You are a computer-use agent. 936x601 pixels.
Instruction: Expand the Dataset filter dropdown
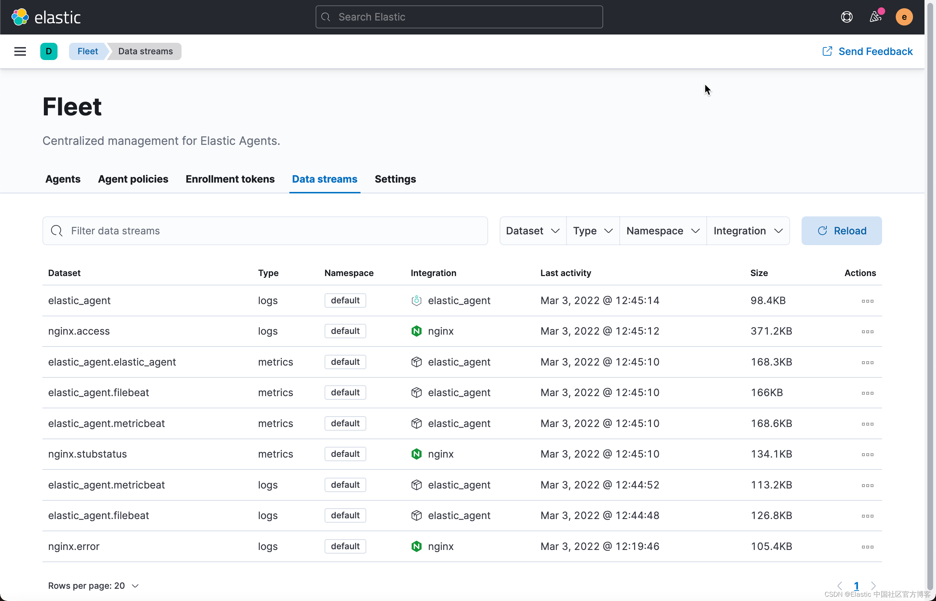(x=533, y=231)
